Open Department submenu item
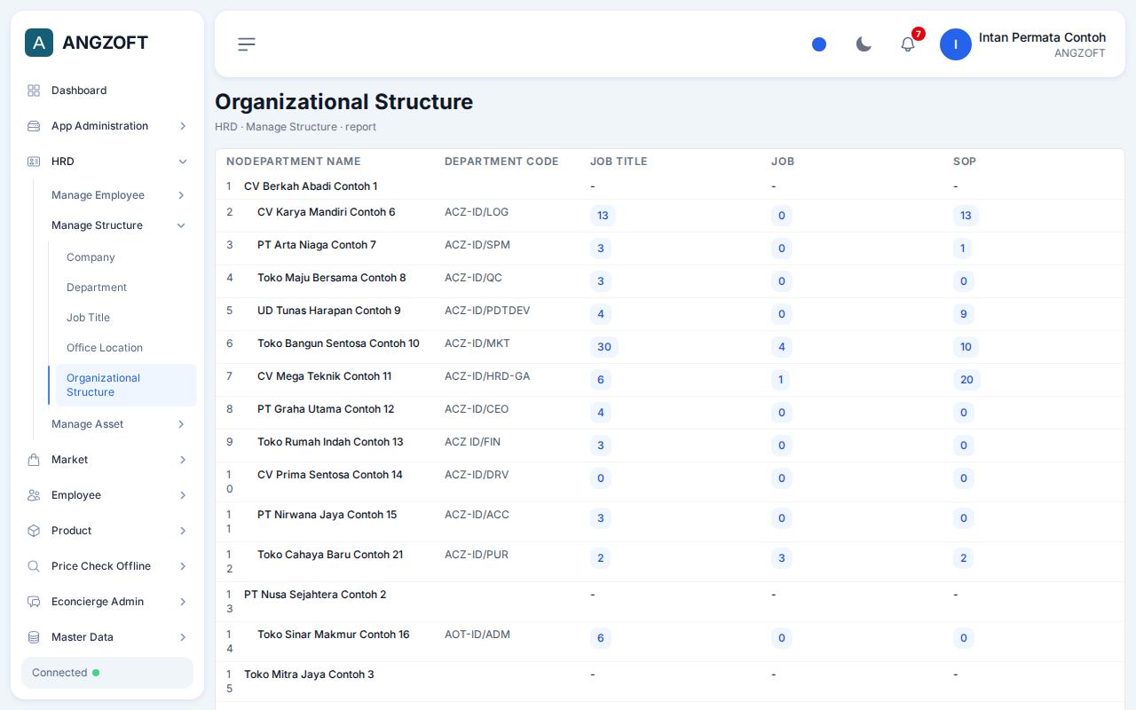The height and width of the screenshot is (710, 1136). (126, 288)
